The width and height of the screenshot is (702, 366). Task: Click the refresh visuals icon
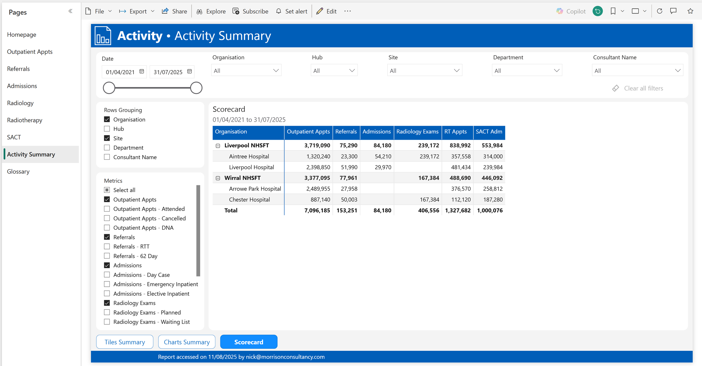[x=660, y=11]
